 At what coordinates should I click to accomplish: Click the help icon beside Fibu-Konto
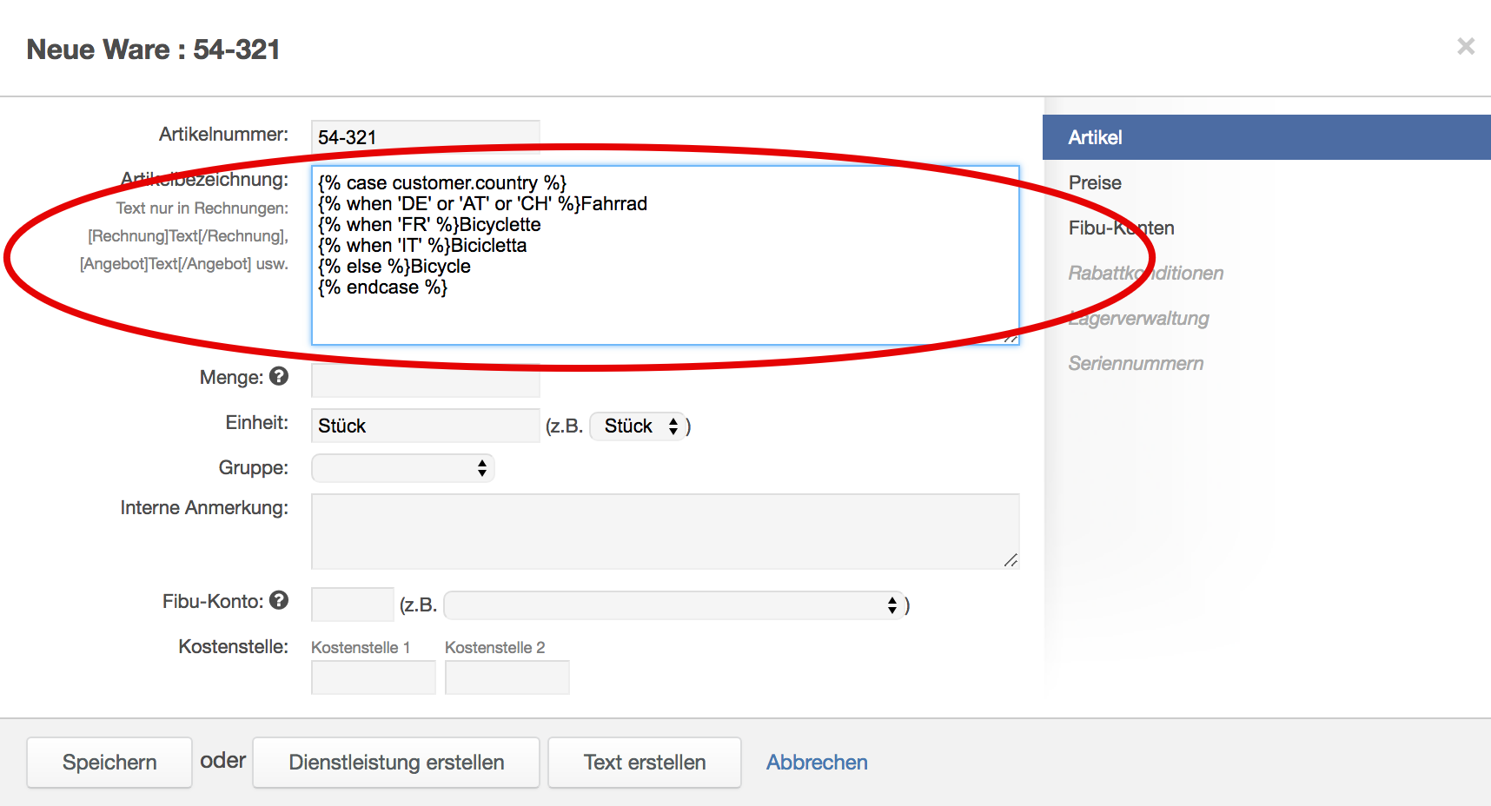coord(279,600)
